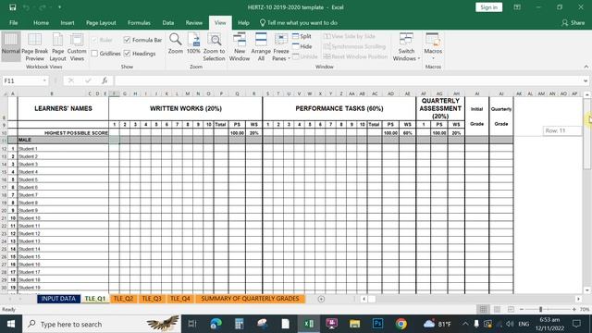This screenshot has height=333, width=592.
Task: Click Page Layout view icon in status bar
Action: [497, 309]
